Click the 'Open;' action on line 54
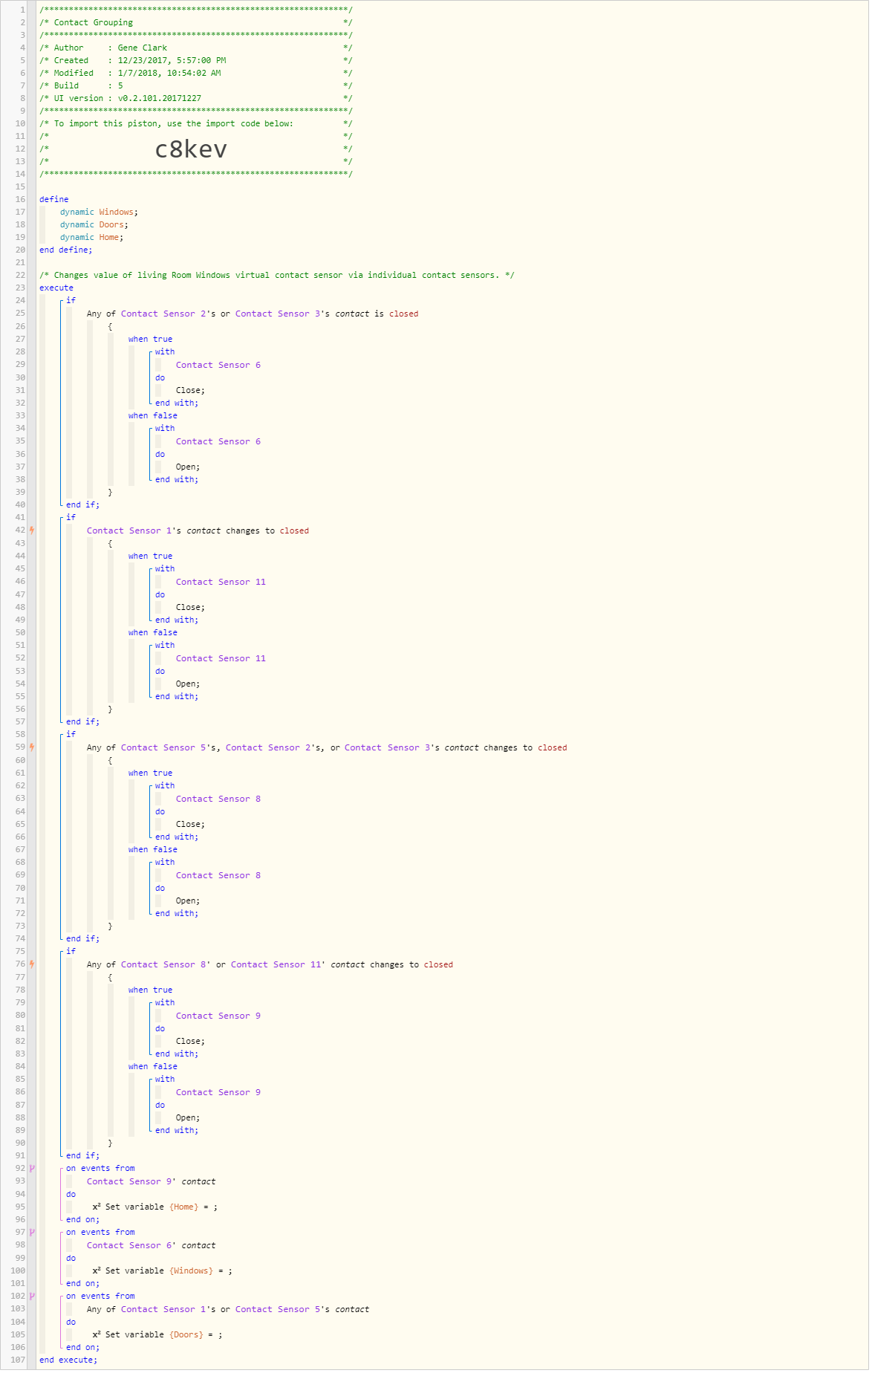 [188, 684]
